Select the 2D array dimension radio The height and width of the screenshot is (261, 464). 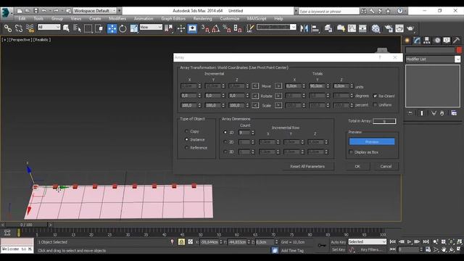click(225, 142)
